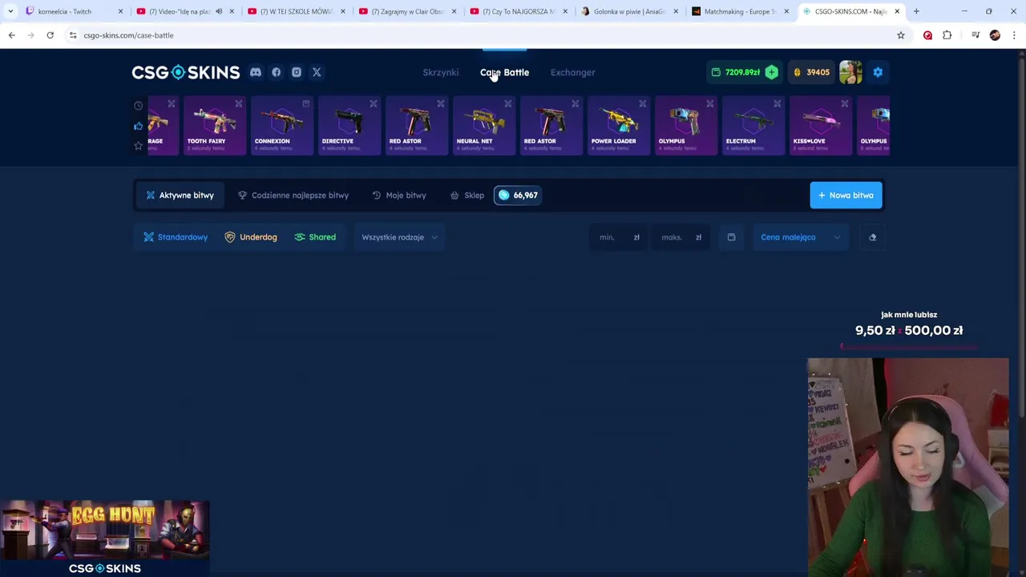Open the Chrome profile avatar
1026x577 pixels.
click(995, 35)
